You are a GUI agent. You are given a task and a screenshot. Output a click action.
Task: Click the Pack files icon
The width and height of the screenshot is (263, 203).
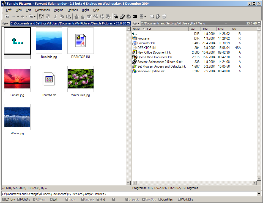pos(77,16)
